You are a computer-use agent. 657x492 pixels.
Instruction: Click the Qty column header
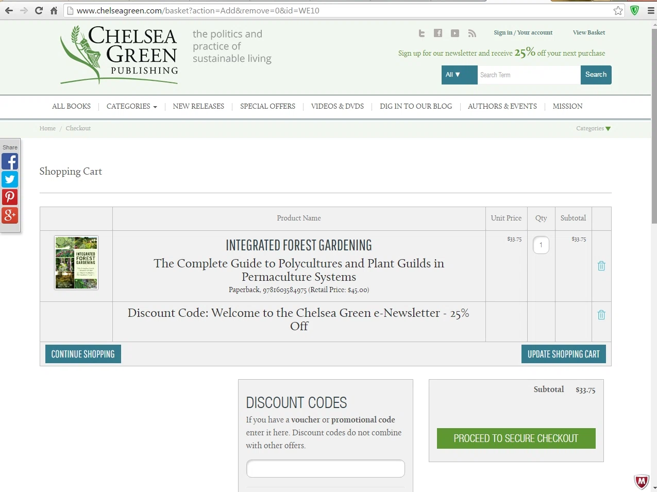point(541,218)
